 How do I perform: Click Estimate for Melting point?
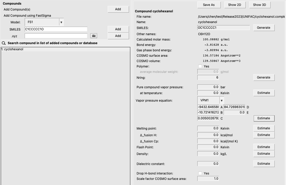tap(264, 128)
